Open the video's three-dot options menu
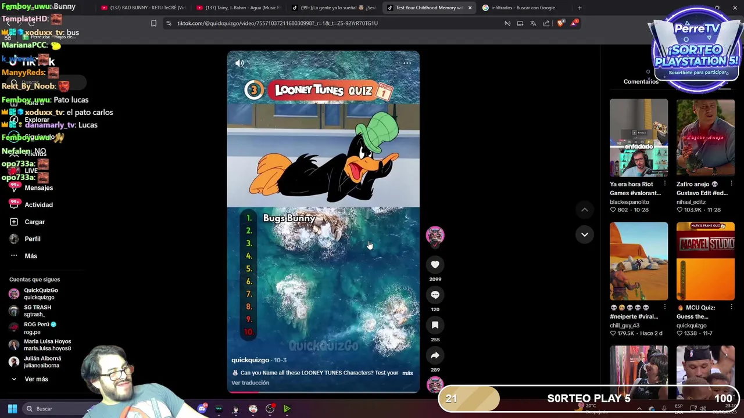This screenshot has height=418, width=744. coord(407,63)
